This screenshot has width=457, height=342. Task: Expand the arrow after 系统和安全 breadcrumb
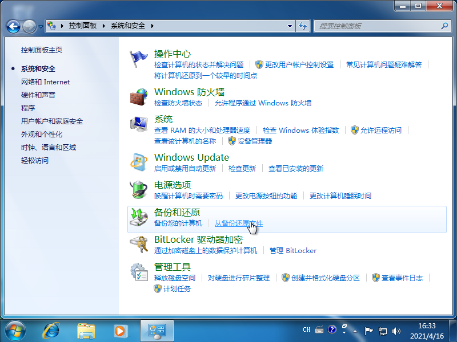pos(152,26)
